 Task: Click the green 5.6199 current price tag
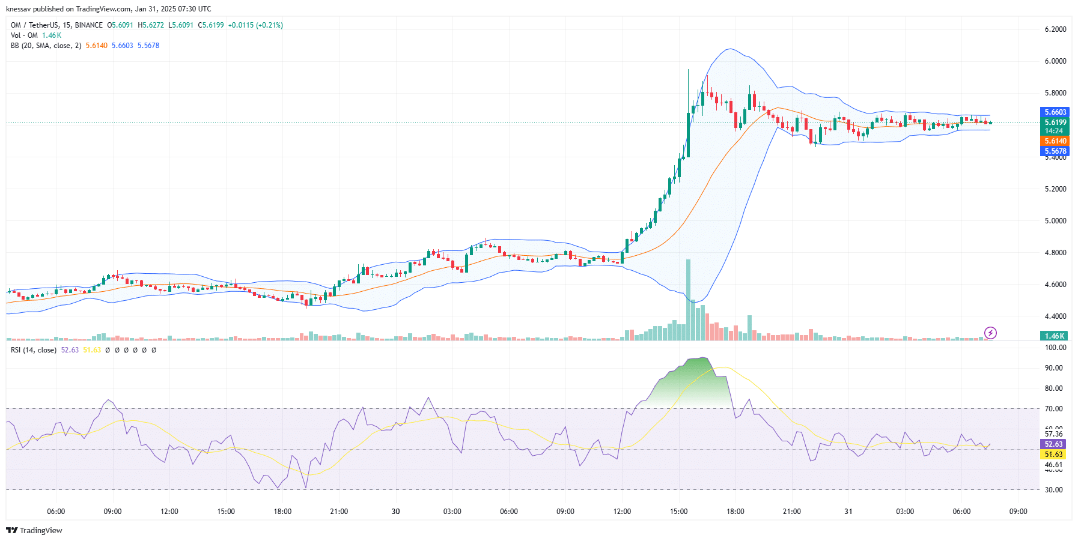pos(1055,122)
